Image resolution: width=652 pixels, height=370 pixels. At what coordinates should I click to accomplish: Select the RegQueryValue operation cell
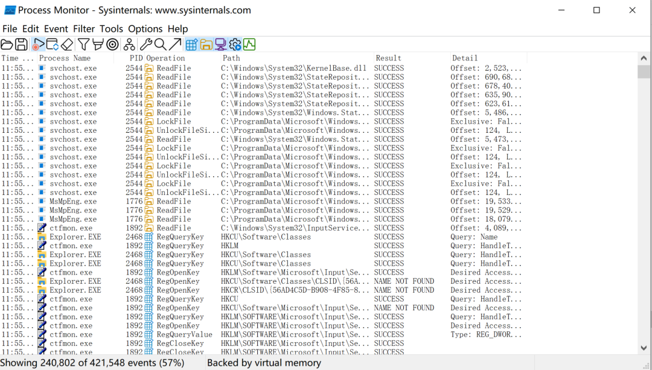[x=184, y=334]
